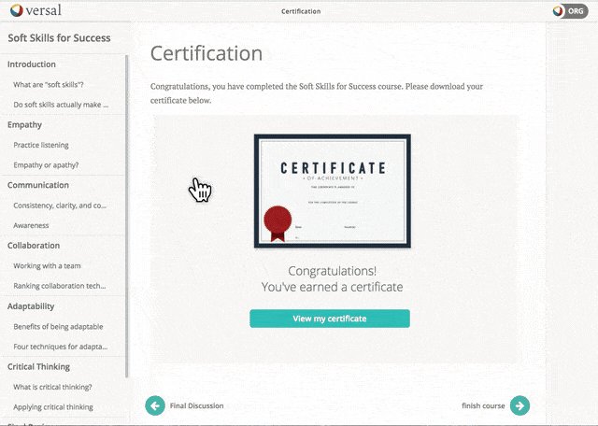Click the finish course arrow icon
The image size is (598, 426).
(520, 405)
